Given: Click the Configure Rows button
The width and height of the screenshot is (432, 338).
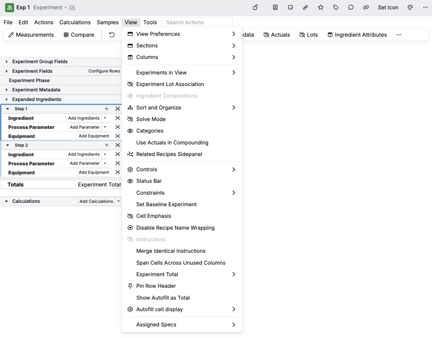Looking at the screenshot, I should click(x=104, y=71).
